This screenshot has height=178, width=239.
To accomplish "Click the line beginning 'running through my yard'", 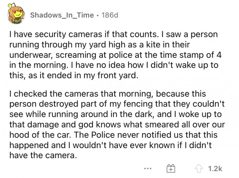I will tap(100, 45).
